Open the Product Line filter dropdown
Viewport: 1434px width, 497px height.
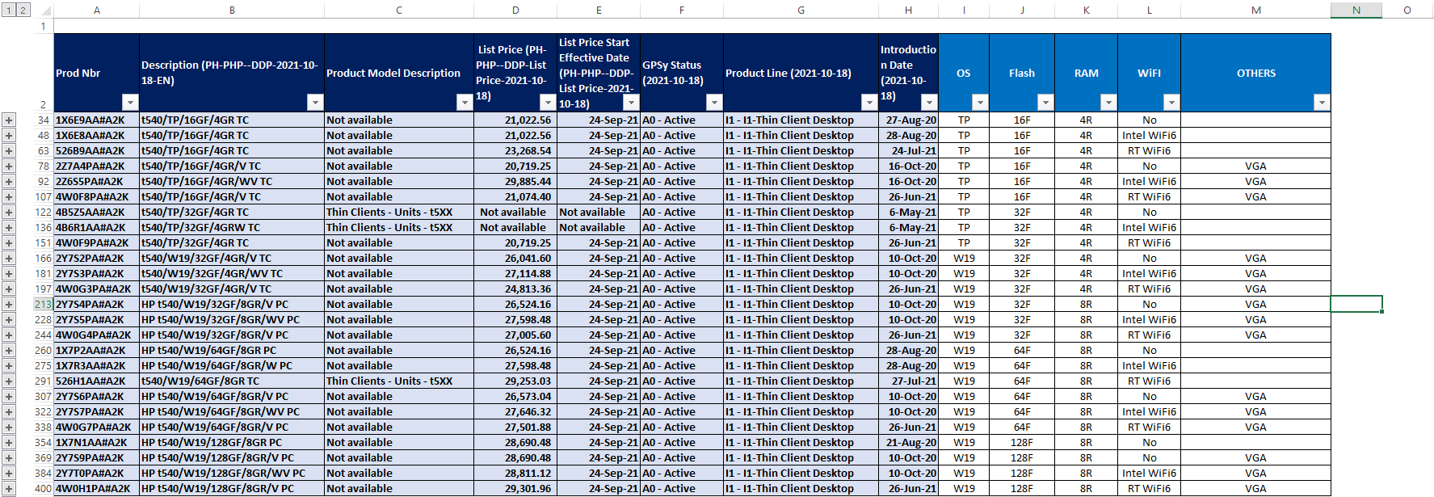tap(869, 103)
